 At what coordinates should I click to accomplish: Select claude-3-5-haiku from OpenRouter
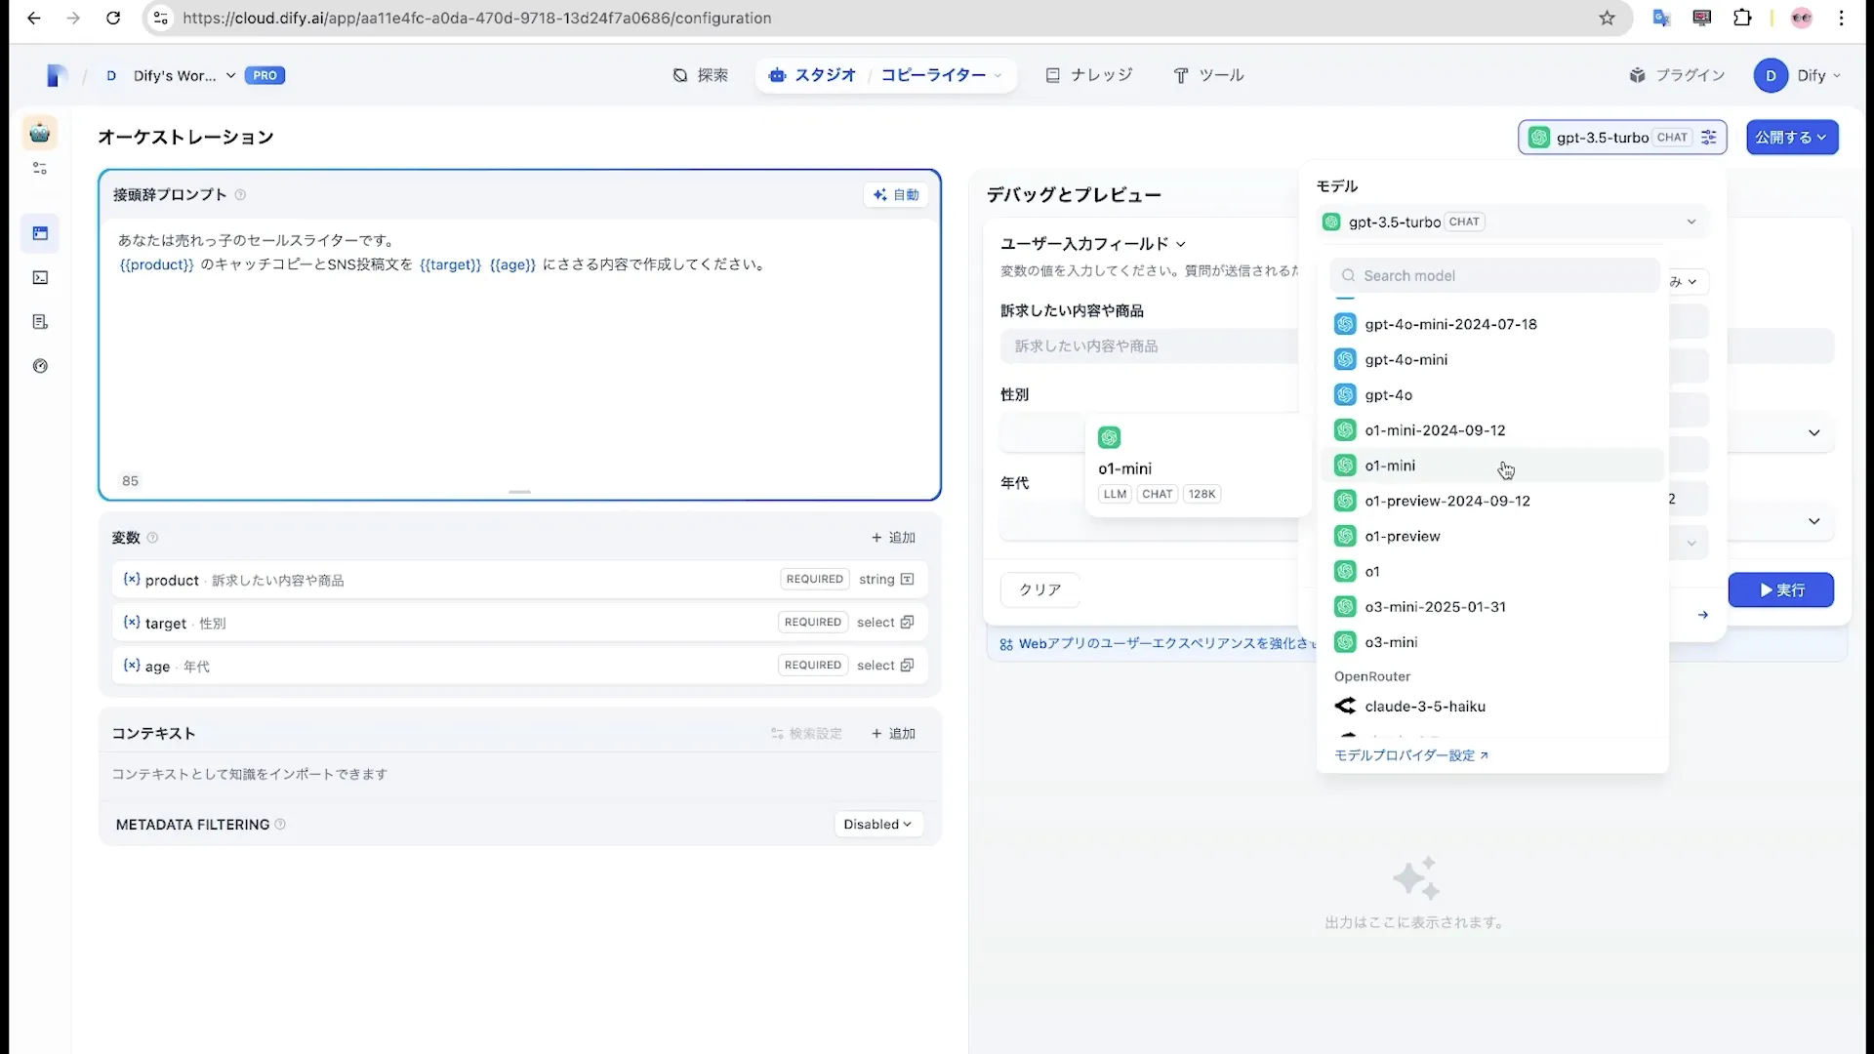coord(1492,707)
